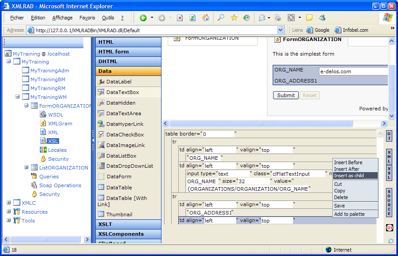Click the Search magnifier icon
398x256 pixels.
[x=221, y=18]
